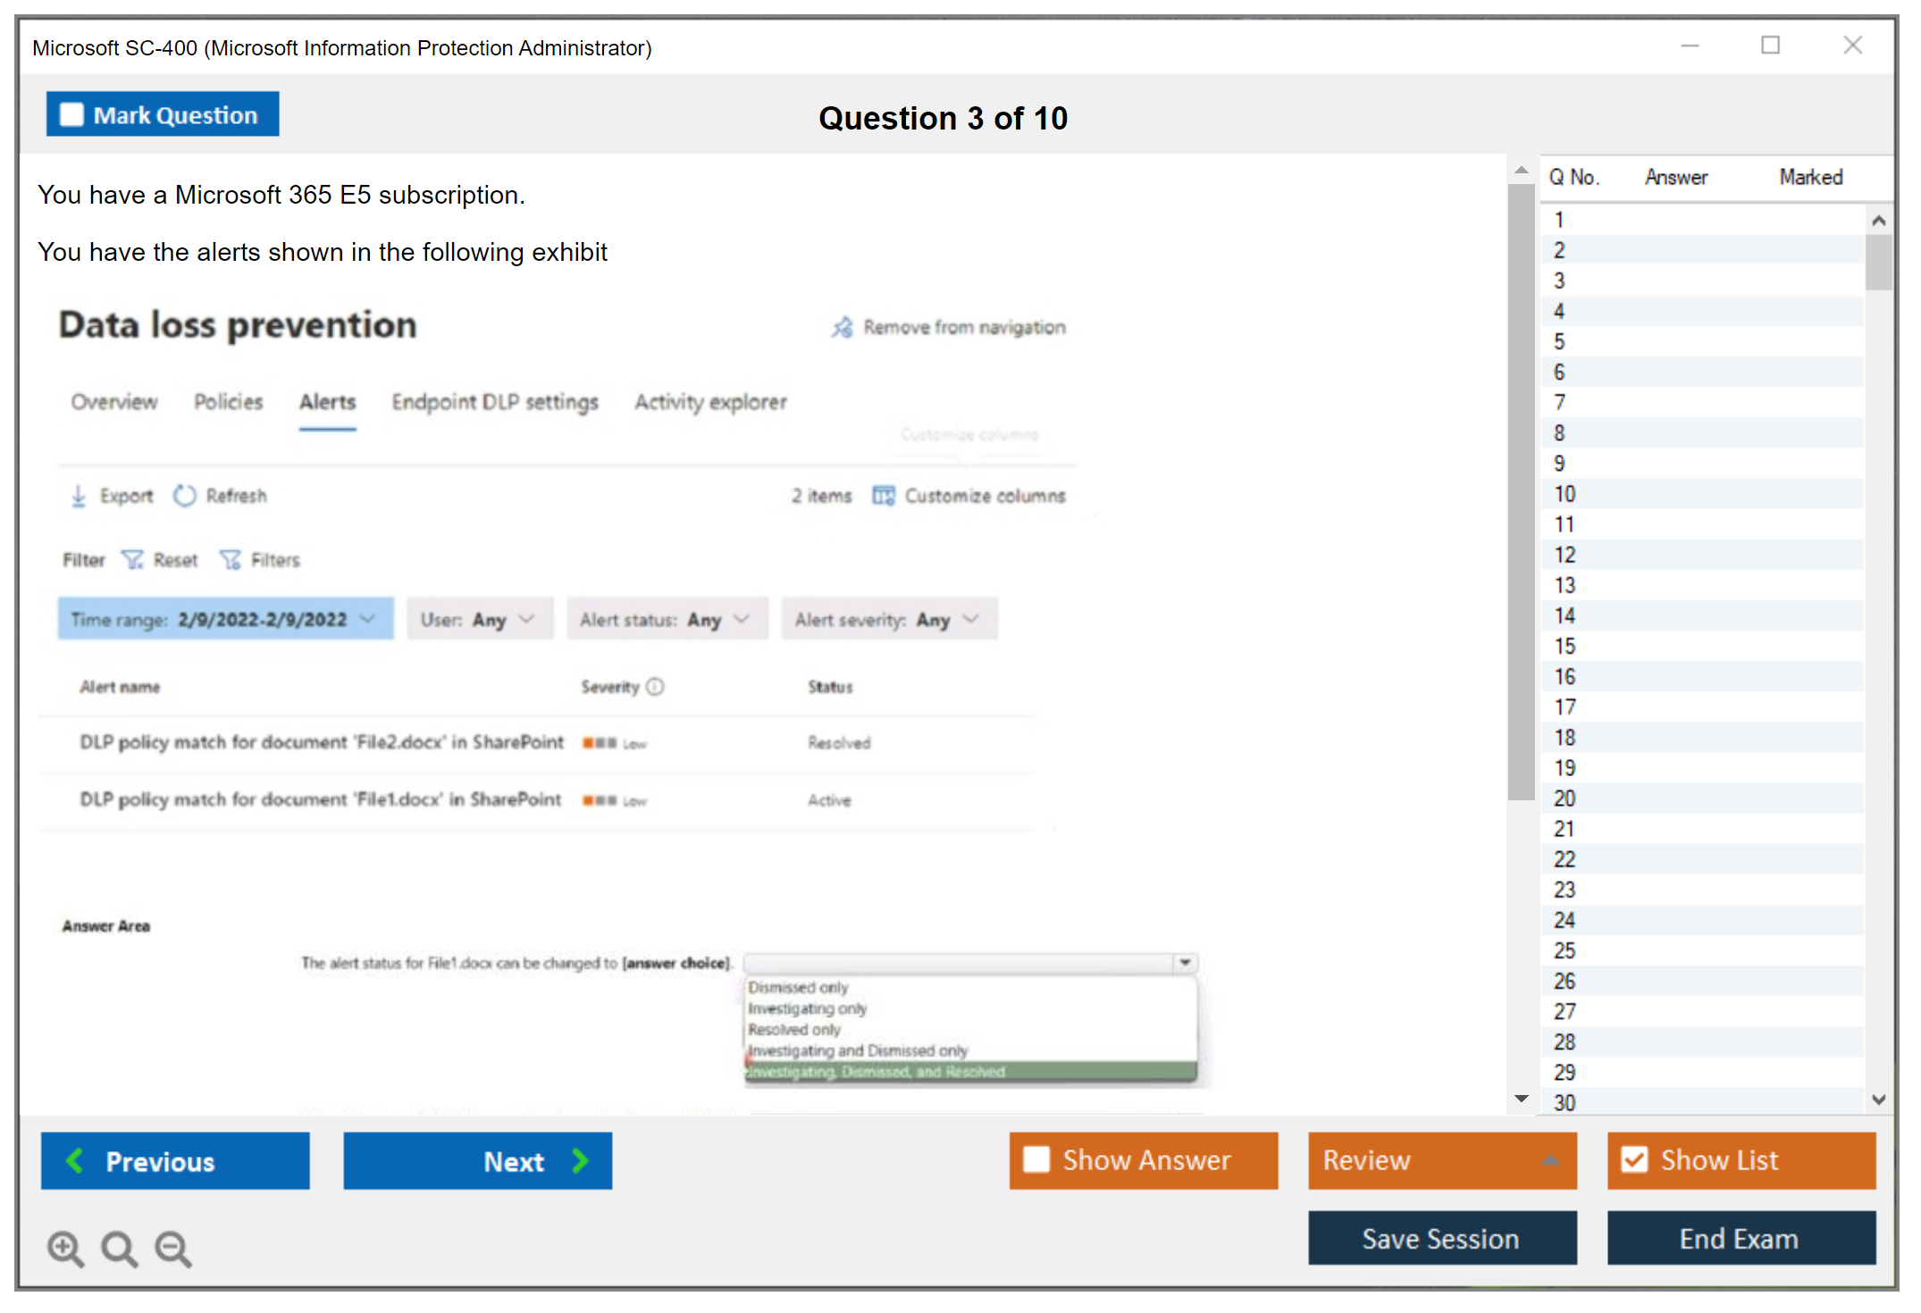
Task: Click the Export download icon
Action: coord(79,496)
